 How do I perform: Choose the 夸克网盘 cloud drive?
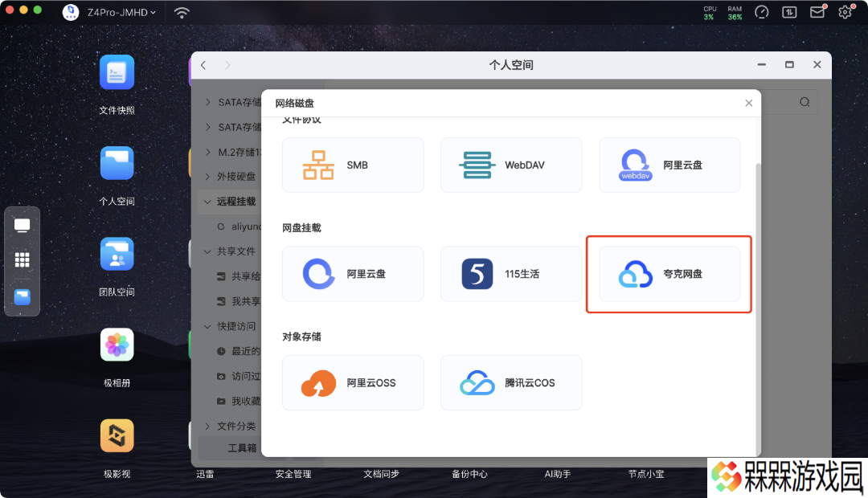click(669, 274)
